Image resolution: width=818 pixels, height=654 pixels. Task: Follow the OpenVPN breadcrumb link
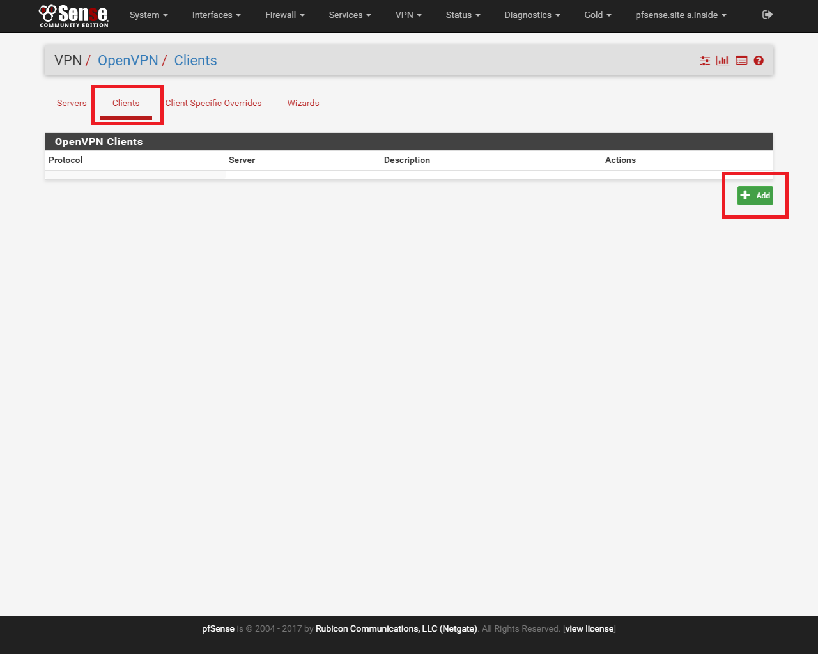coord(128,60)
